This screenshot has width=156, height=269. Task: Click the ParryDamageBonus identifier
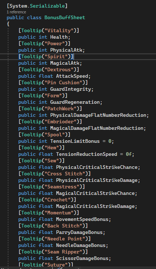pos(79,232)
